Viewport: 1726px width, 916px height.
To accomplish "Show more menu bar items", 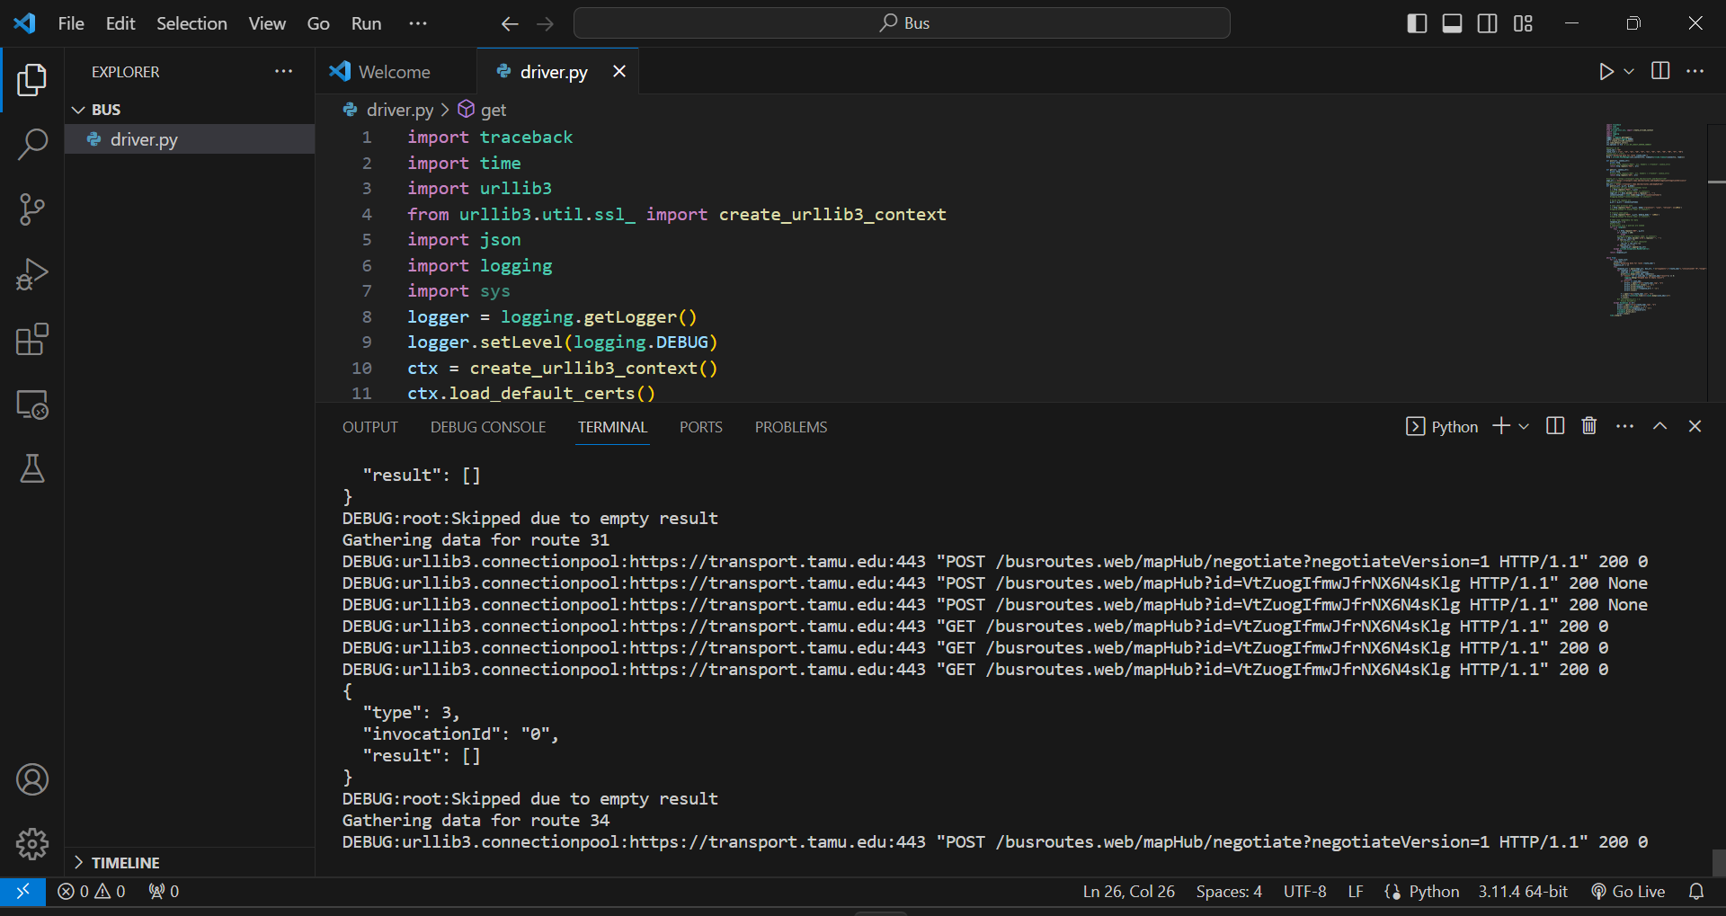I will tap(418, 23).
